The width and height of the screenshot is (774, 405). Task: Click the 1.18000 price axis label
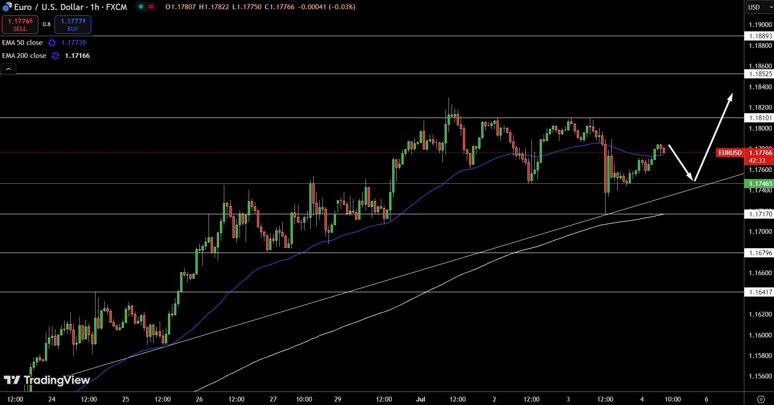tap(760, 128)
